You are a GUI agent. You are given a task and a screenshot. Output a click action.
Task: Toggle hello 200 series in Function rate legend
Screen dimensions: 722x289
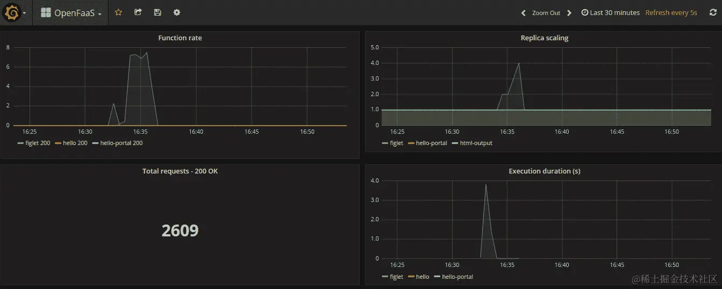click(72, 143)
